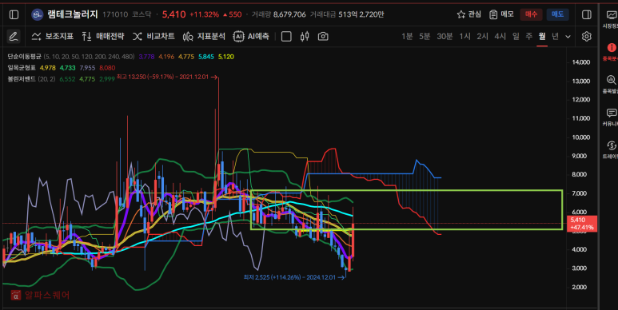Open 종목분석 sidebar icon
Image resolution: width=618 pixels, height=310 pixels.
612,52
